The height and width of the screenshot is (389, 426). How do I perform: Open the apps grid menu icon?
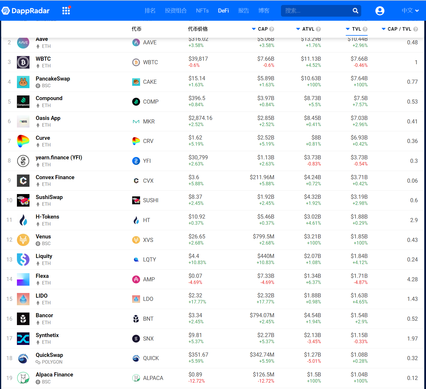pos(66,11)
